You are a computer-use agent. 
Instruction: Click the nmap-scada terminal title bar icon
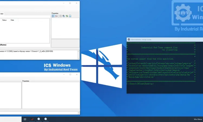pos(129,40)
